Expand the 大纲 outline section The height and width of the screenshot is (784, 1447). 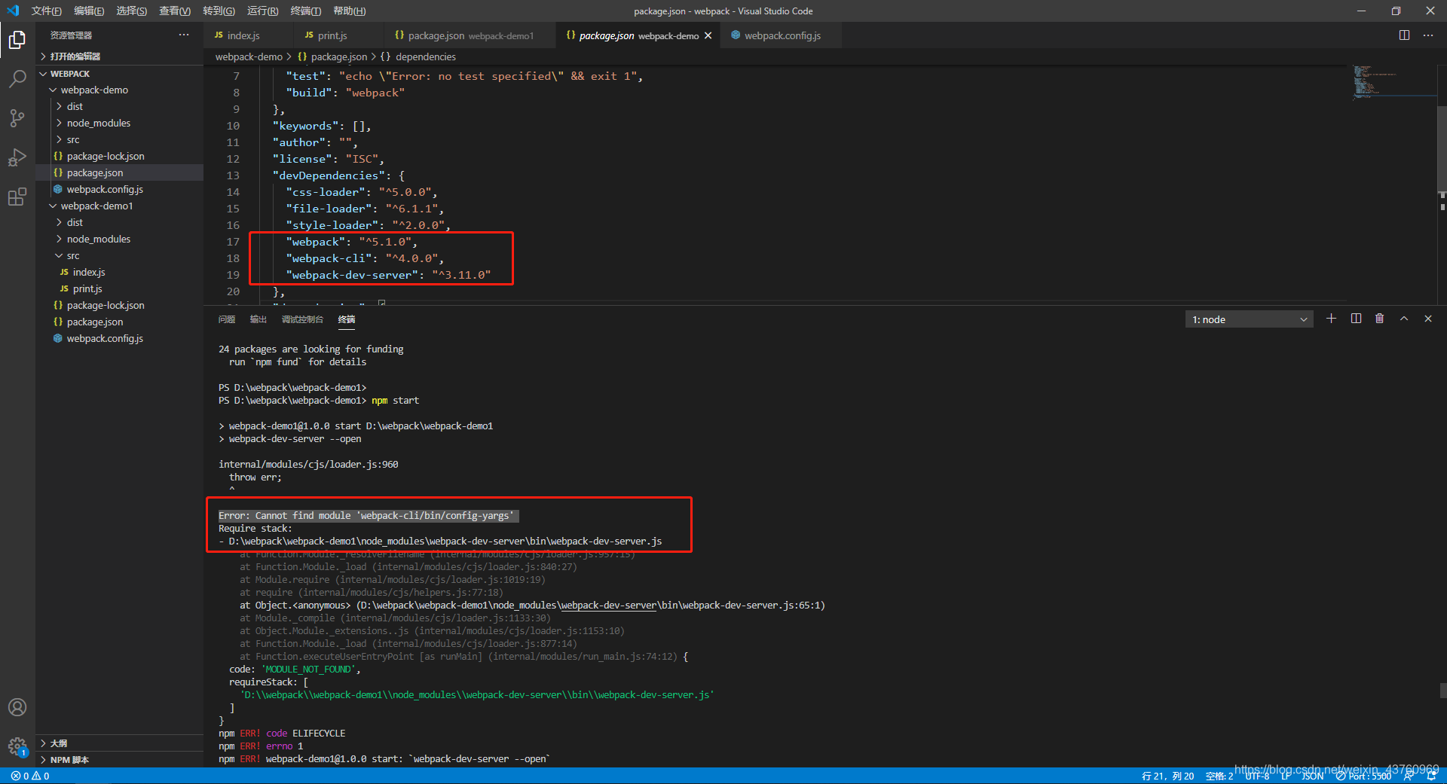(x=121, y=743)
